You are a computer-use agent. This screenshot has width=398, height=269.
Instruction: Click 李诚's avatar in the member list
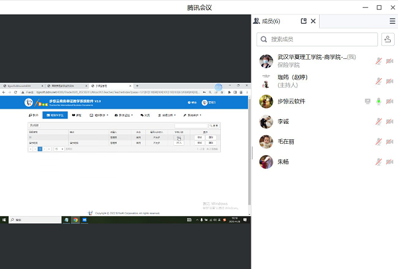point(266,122)
